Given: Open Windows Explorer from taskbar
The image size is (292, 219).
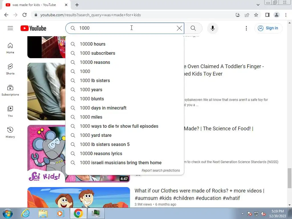Looking at the screenshot, I should (43, 213).
